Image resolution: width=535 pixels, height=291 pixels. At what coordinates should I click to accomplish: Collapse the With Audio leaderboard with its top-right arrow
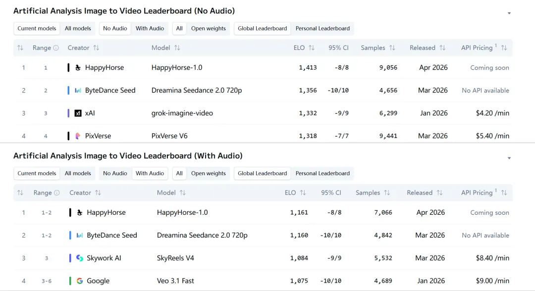tap(509, 158)
